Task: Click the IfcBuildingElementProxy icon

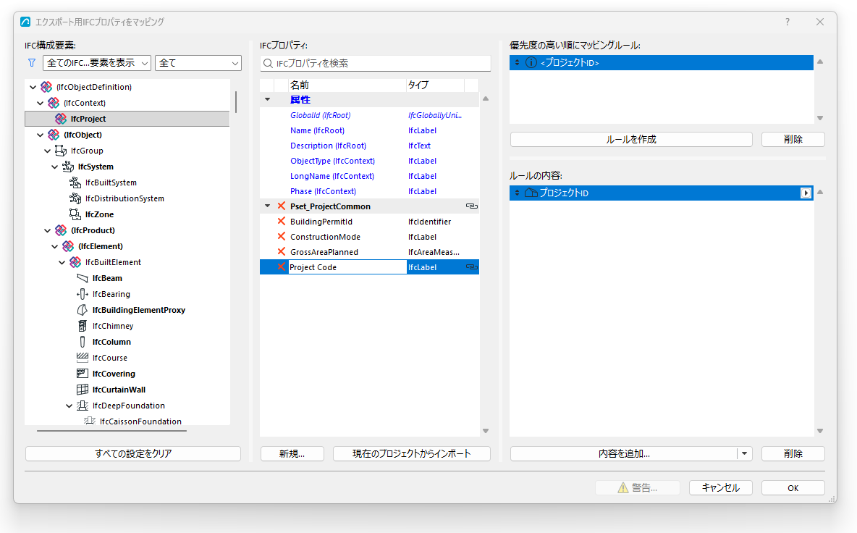Action: click(83, 309)
